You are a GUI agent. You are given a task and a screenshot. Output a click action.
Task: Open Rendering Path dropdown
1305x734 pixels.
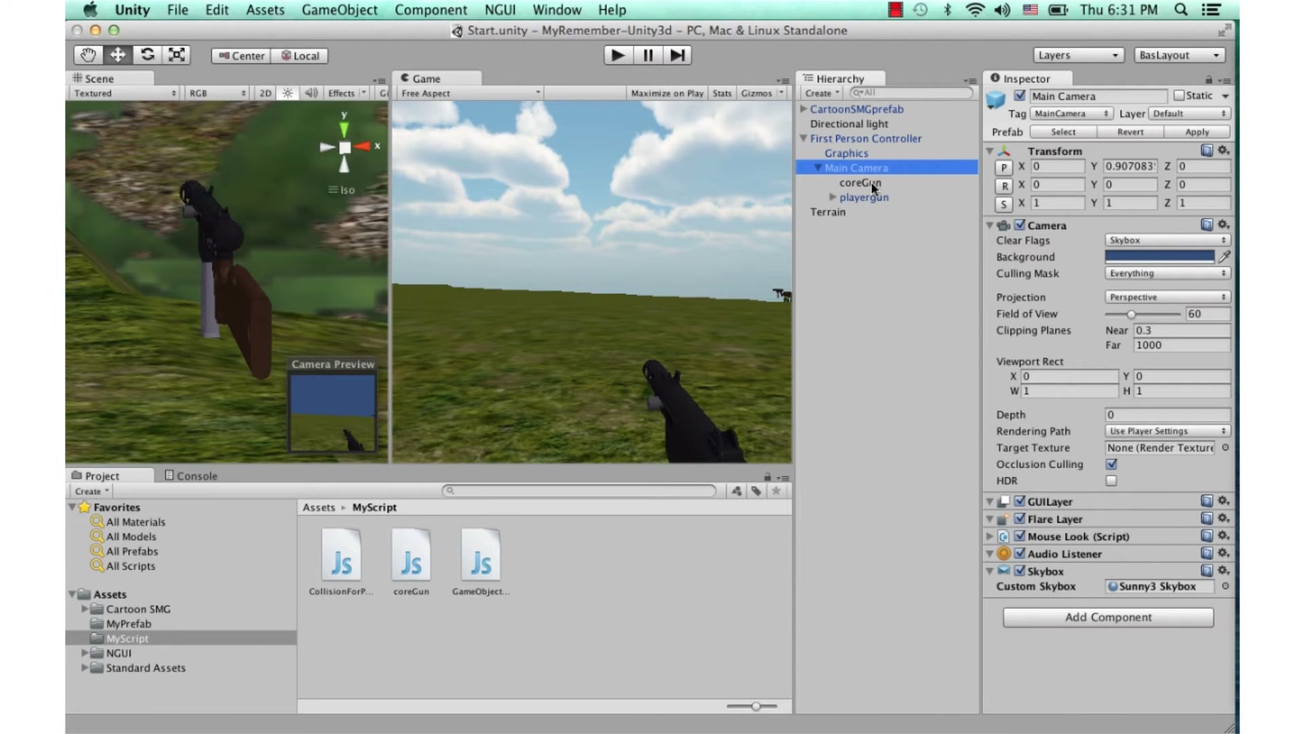(1167, 431)
